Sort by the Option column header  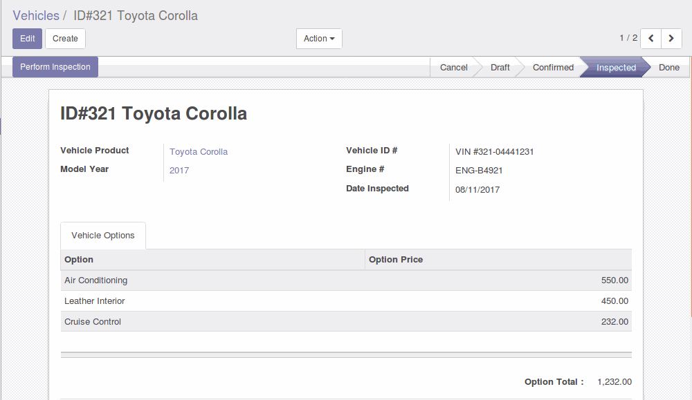(x=212, y=260)
